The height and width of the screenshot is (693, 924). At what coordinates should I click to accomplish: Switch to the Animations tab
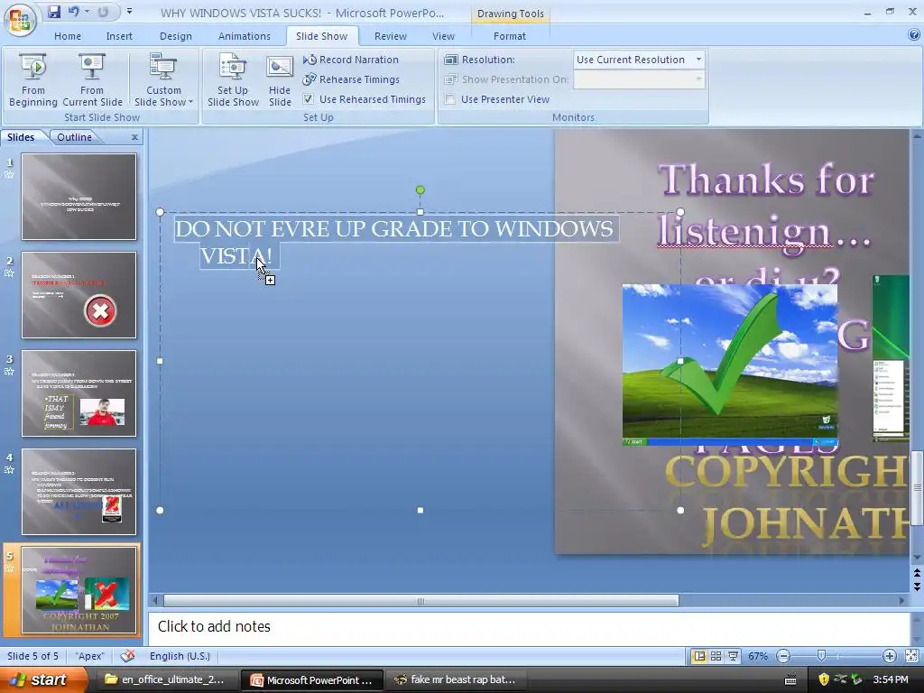244,36
